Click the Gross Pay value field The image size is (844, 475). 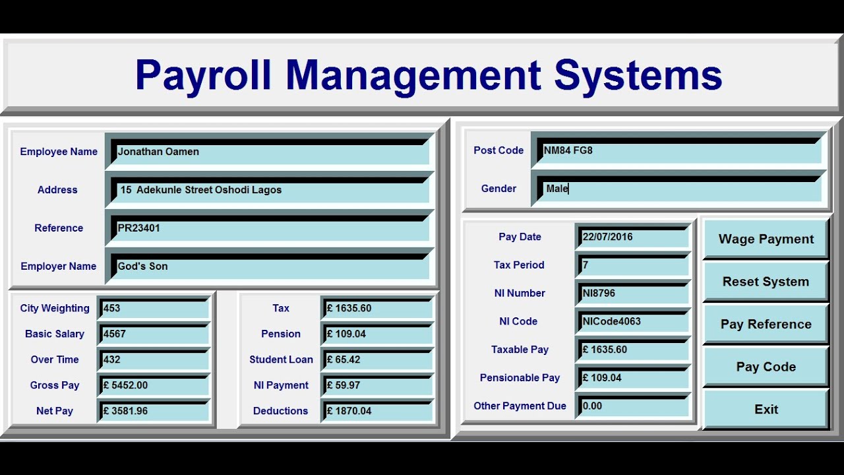154,385
